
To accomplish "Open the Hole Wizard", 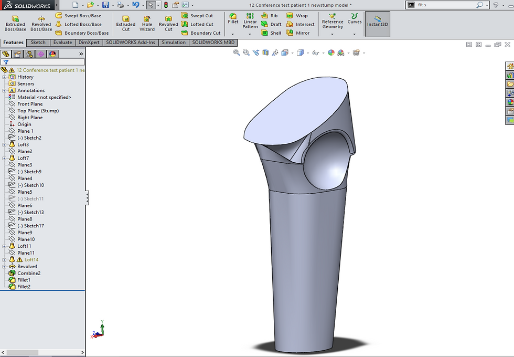I will [x=147, y=23].
